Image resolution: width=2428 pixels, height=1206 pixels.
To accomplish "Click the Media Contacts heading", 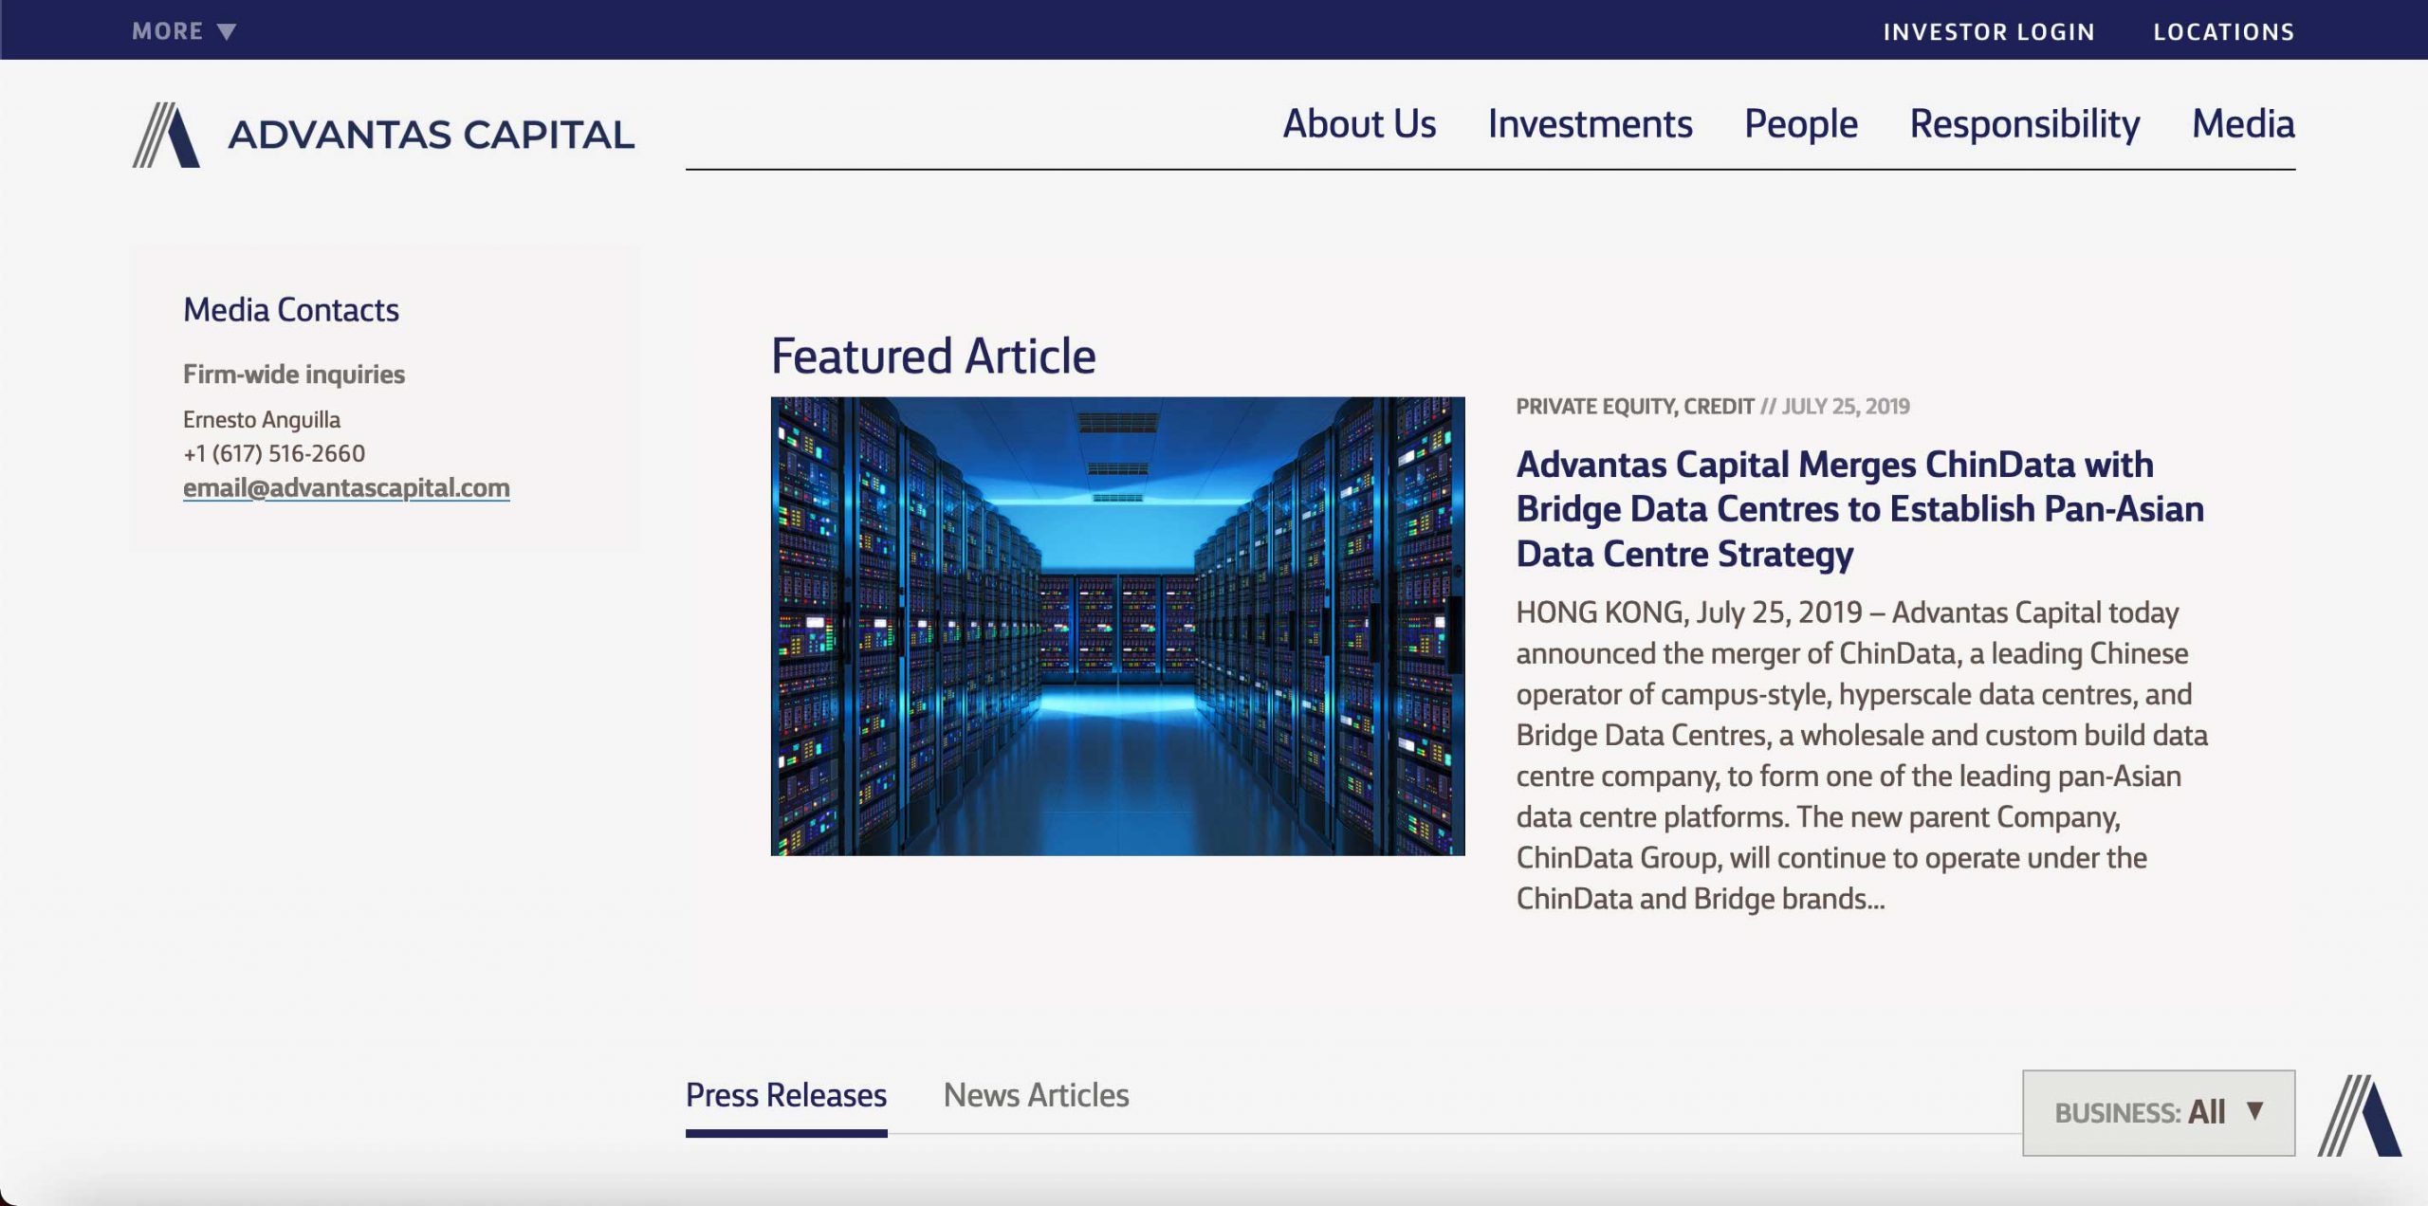I will point(291,310).
